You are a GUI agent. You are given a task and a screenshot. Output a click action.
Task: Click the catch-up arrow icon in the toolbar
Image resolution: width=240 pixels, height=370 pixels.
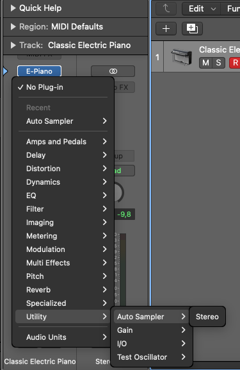tap(166, 9)
